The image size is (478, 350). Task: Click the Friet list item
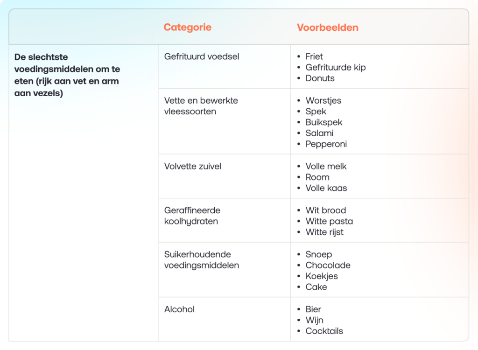[314, 56]
